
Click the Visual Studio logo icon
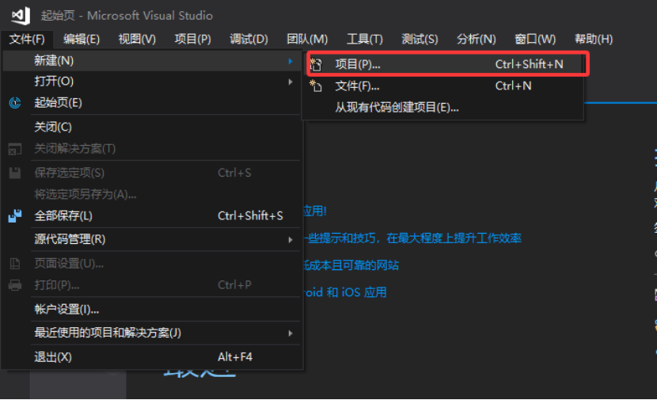coord(21,16)
